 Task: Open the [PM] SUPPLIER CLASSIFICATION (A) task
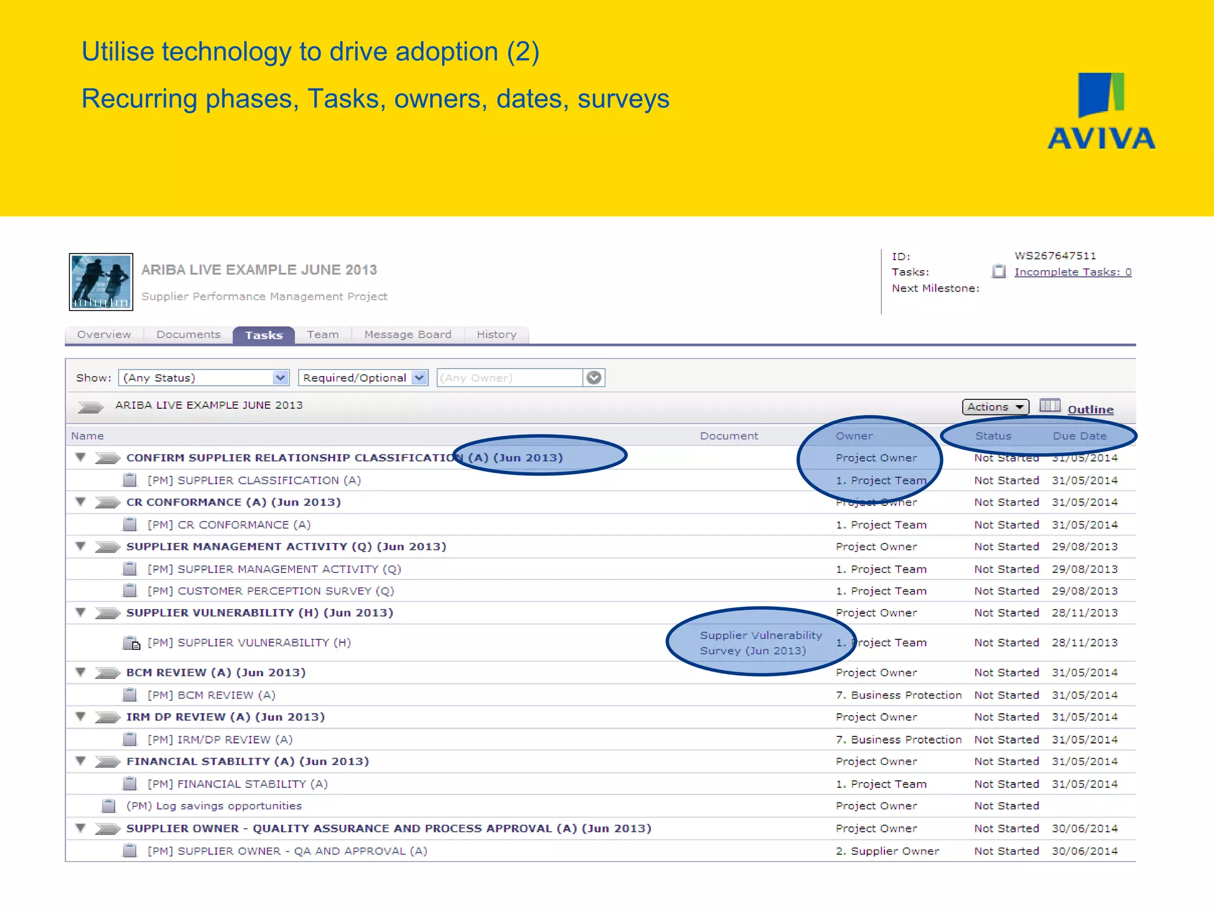pos(254,480)
